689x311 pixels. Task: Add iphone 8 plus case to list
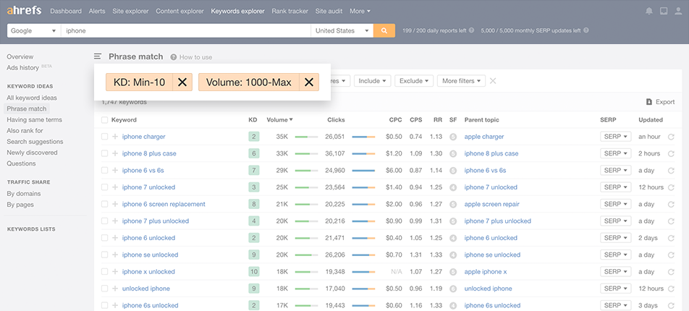[115, 153]
